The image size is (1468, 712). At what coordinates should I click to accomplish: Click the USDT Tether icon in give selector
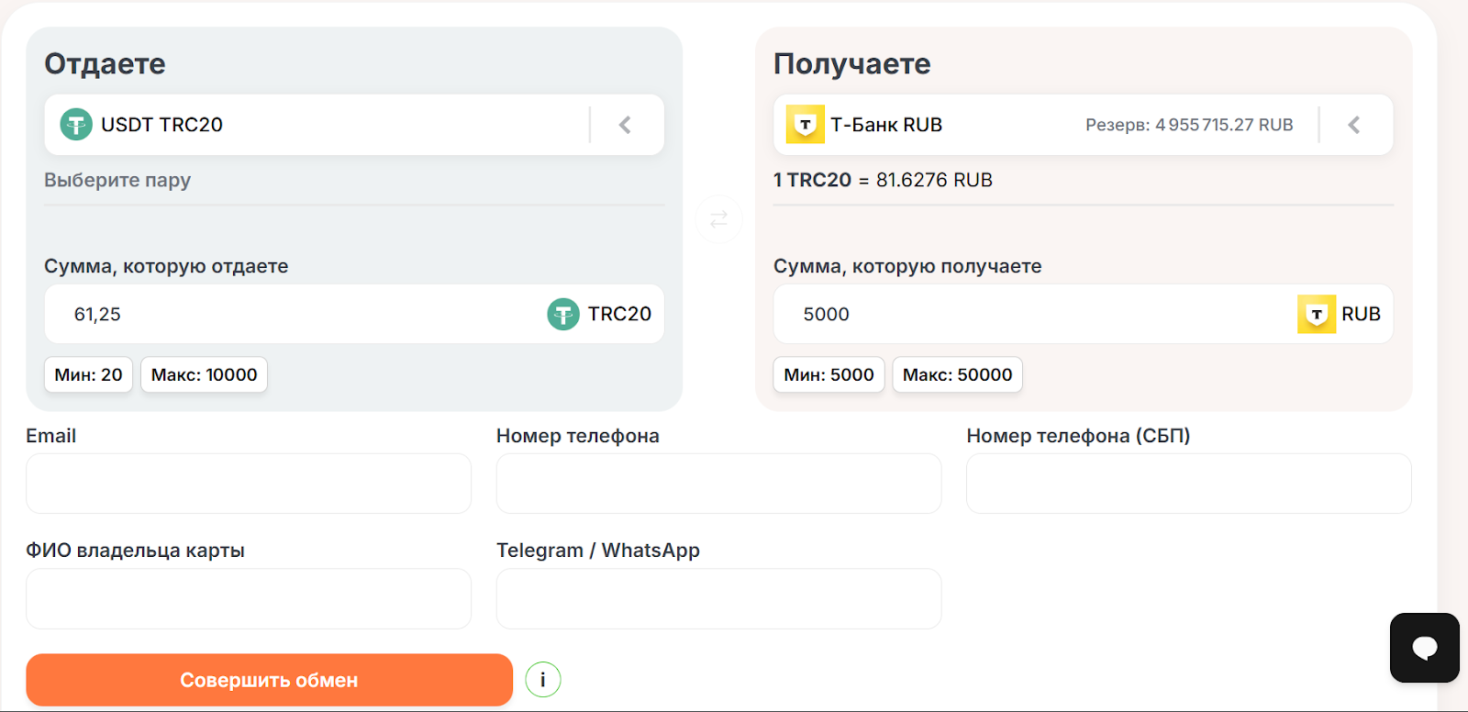(76, 125)
